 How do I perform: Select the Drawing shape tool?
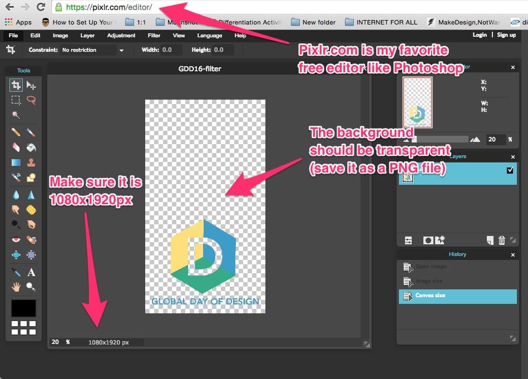pos(31,177)
